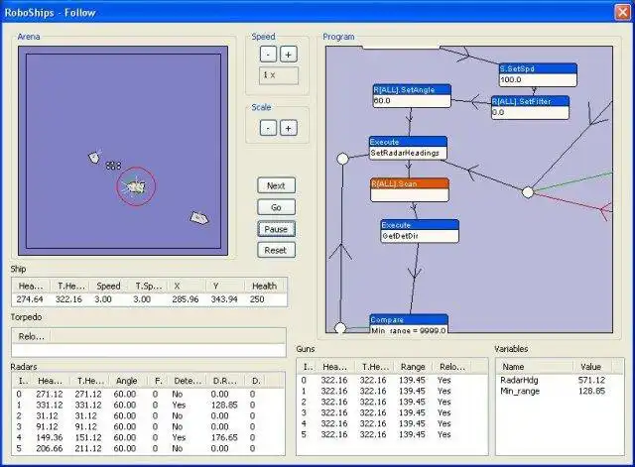635x467 pixels.
Task: Click the T.He... column header in Guns table
Action: pyautogui.click(x=375, y=367)
